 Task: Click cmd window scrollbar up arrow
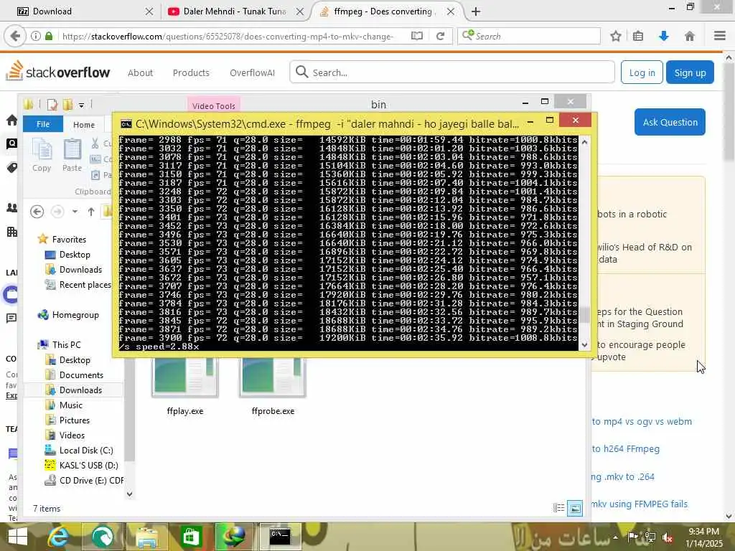[584, 141]
